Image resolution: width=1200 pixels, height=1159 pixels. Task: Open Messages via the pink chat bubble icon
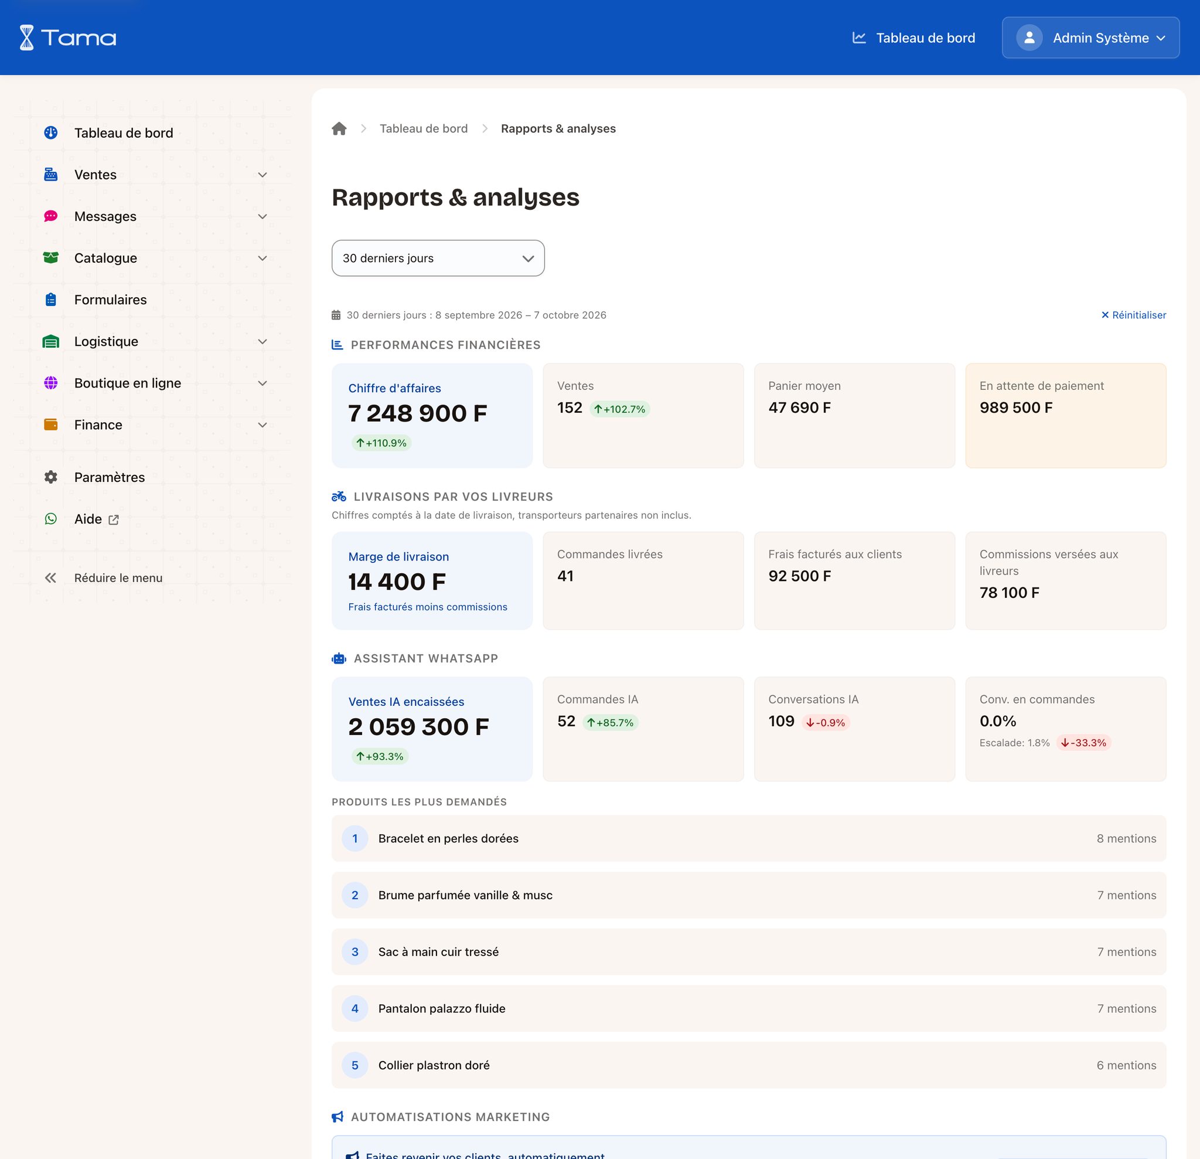coord(51,216)
